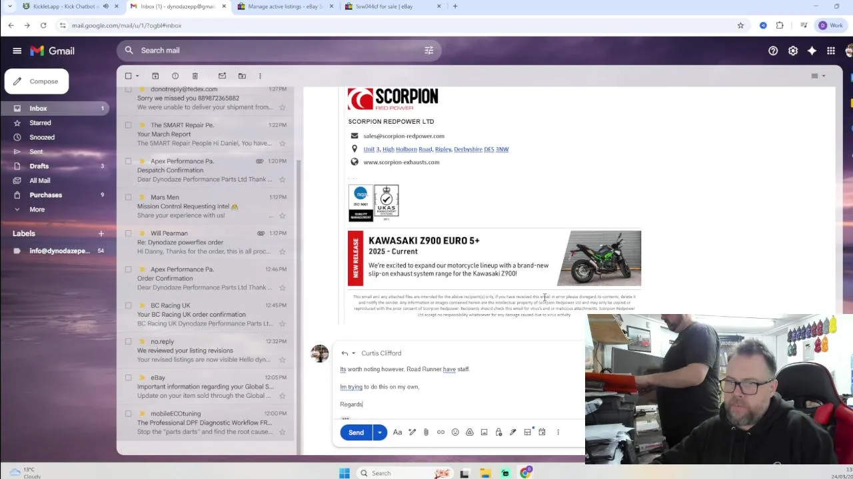The height and width of the screenshot is (479, 853).
Task: Click the Report spam icon
Action: coord(175,76)
